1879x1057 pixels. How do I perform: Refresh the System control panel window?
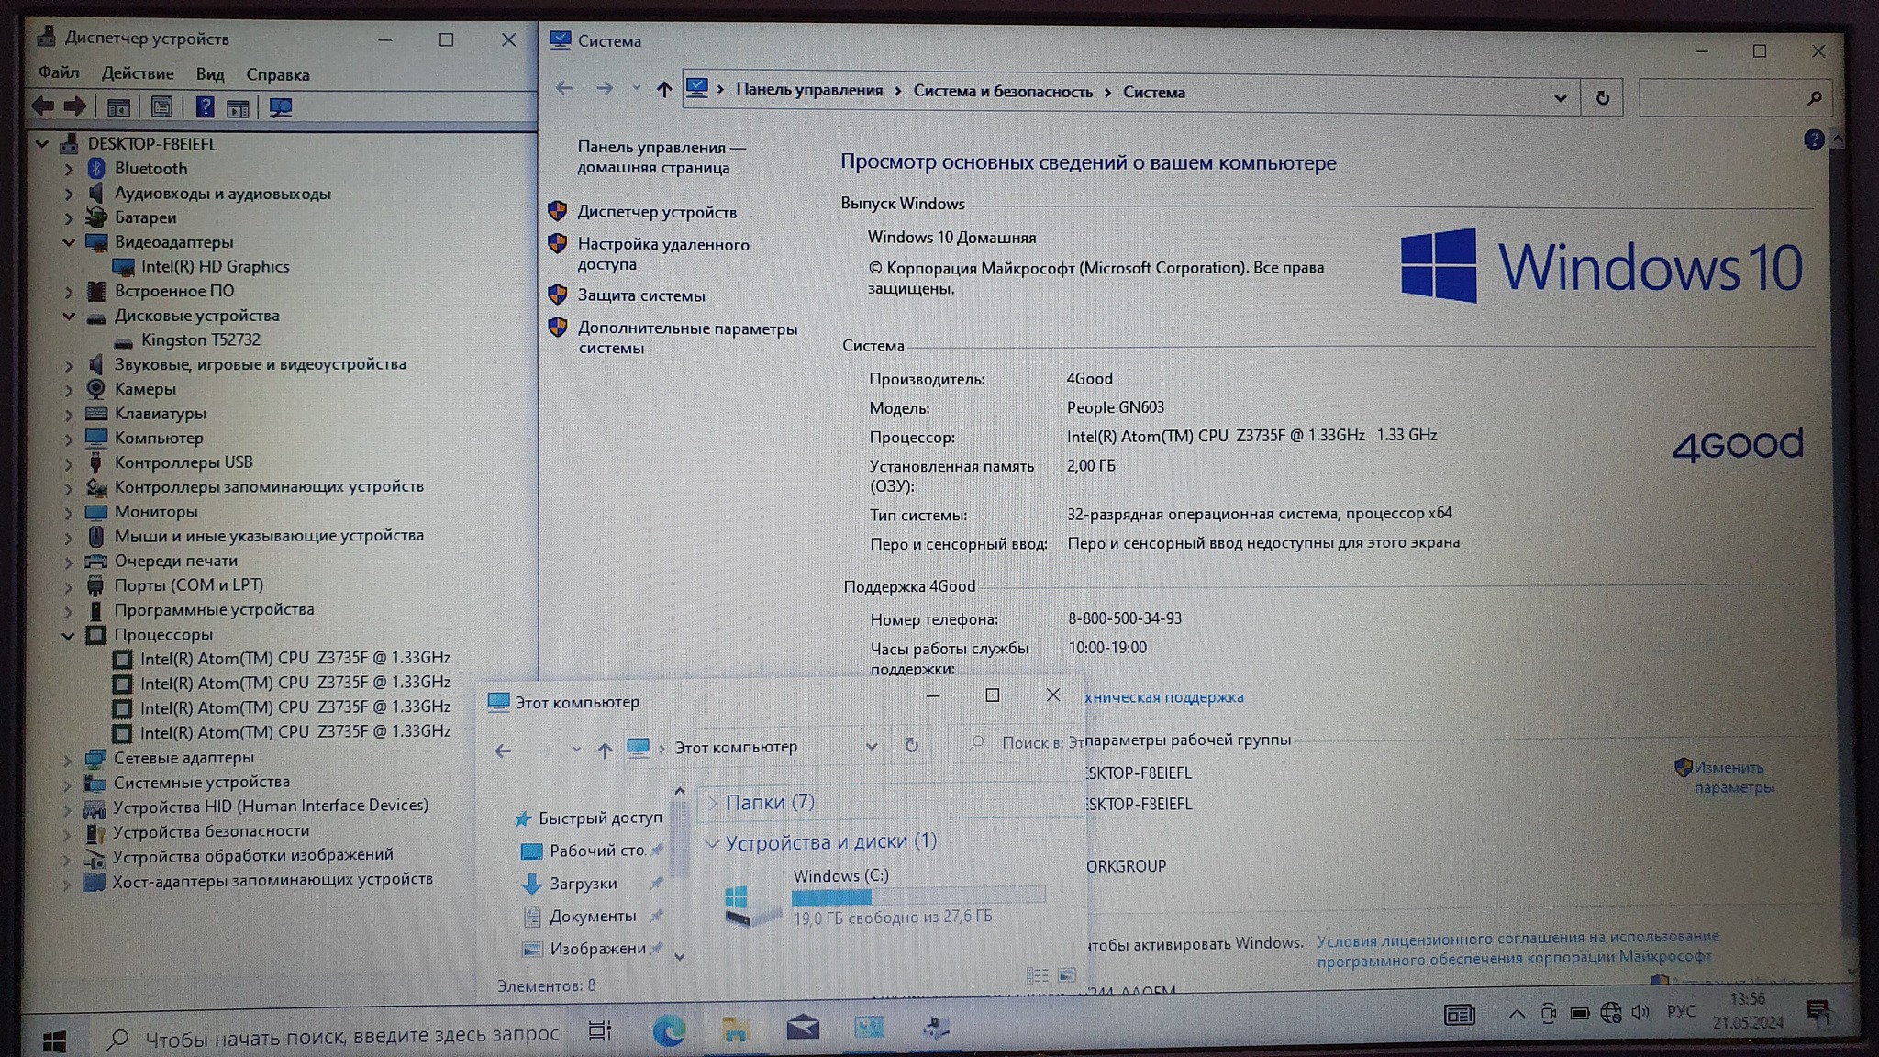[1602, 97]
